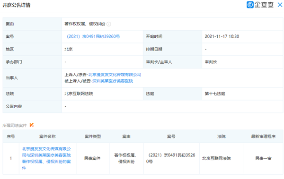Open 北京漫友友文化传媒有限公司 plaintiff link
The height and width of the screenshot is (179, 284).
[115, 75]
